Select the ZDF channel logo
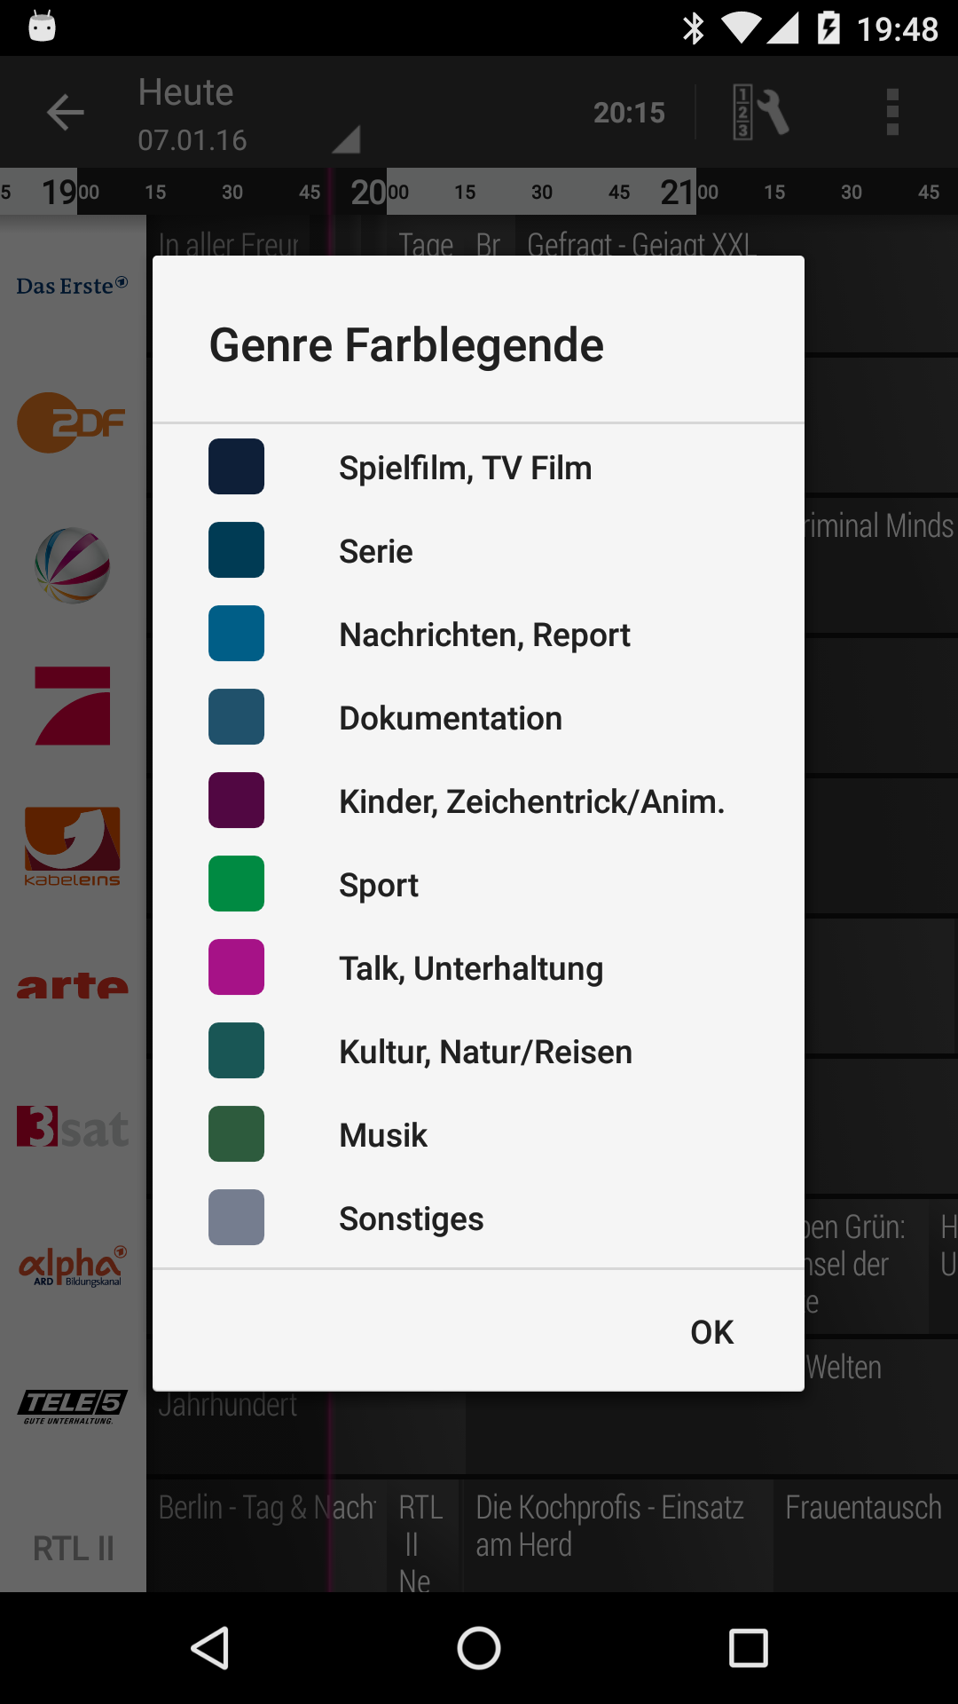 (73, 423)
